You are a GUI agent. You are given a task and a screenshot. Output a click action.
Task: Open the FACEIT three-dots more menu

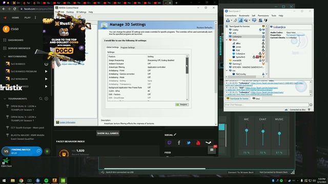tap(35, 17)
